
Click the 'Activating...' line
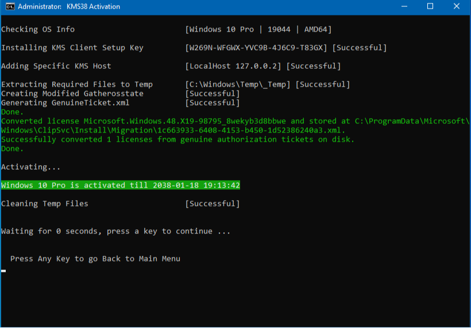[x=30, y=167]
